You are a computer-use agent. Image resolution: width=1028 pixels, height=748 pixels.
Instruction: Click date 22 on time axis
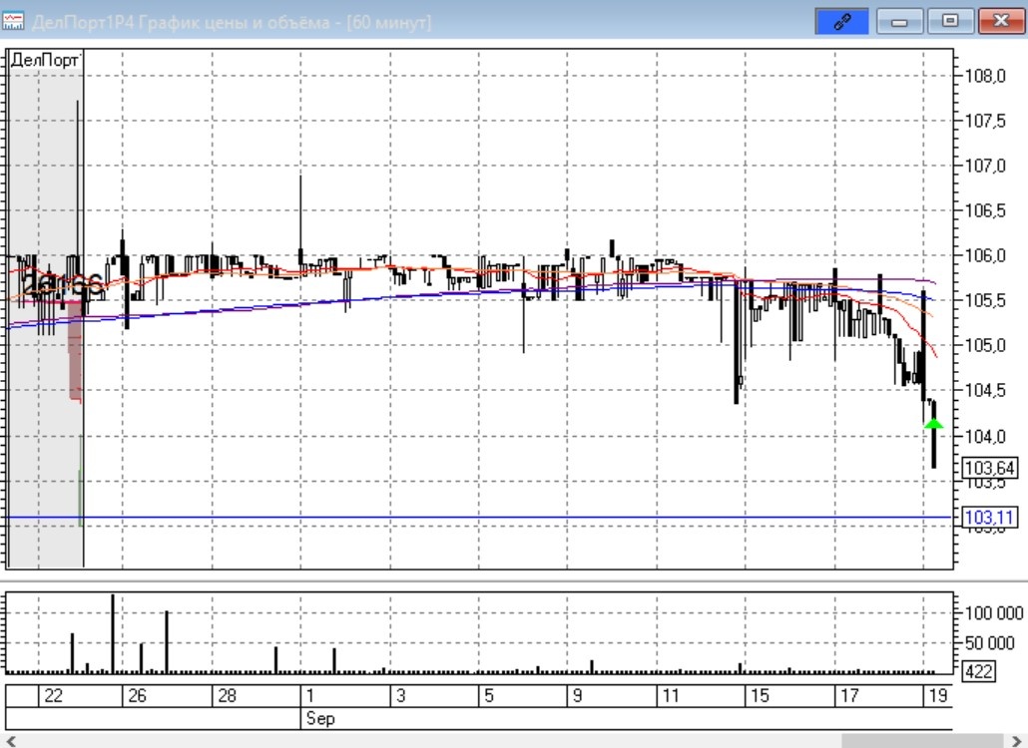(x=53, y=695)
